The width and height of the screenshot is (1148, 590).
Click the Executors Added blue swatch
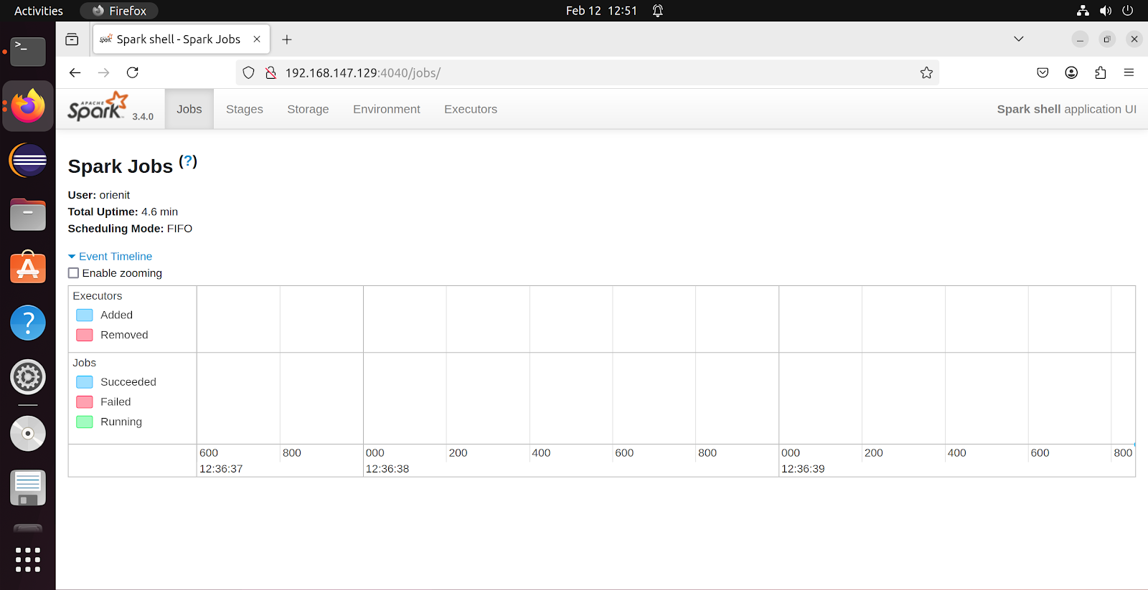[85, 315]
